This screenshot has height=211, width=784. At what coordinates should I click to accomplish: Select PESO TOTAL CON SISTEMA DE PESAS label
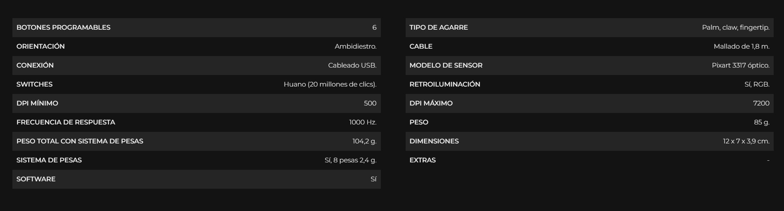click(x=80, y=141)
